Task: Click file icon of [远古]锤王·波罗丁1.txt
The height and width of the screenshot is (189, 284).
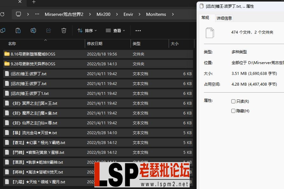Action: coord(7,93)
